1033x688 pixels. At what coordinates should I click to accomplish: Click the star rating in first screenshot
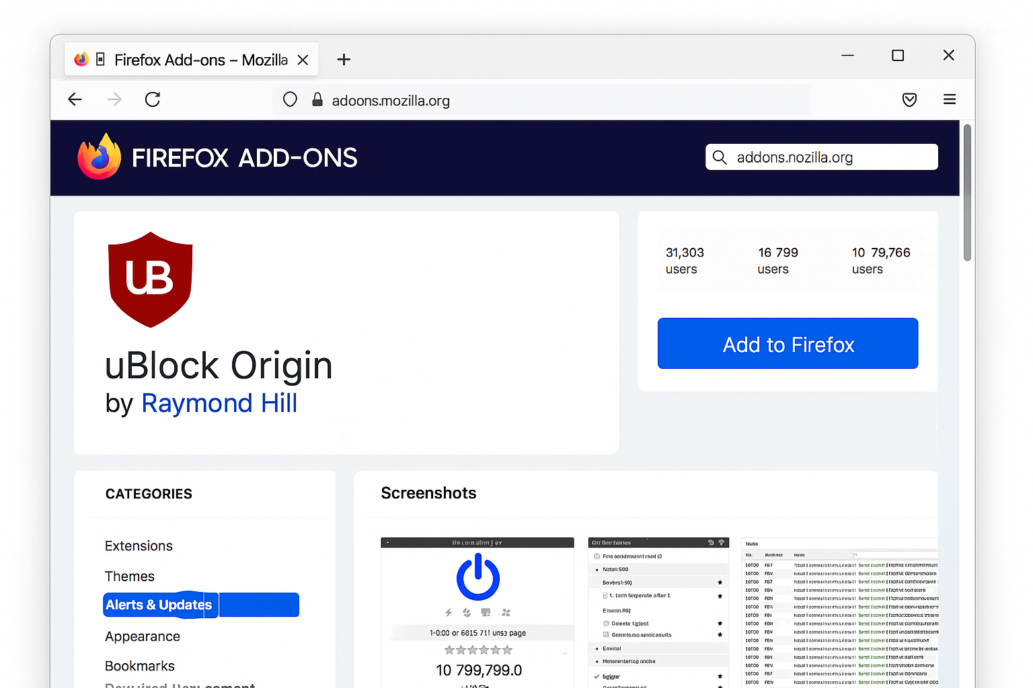[478, 650]
